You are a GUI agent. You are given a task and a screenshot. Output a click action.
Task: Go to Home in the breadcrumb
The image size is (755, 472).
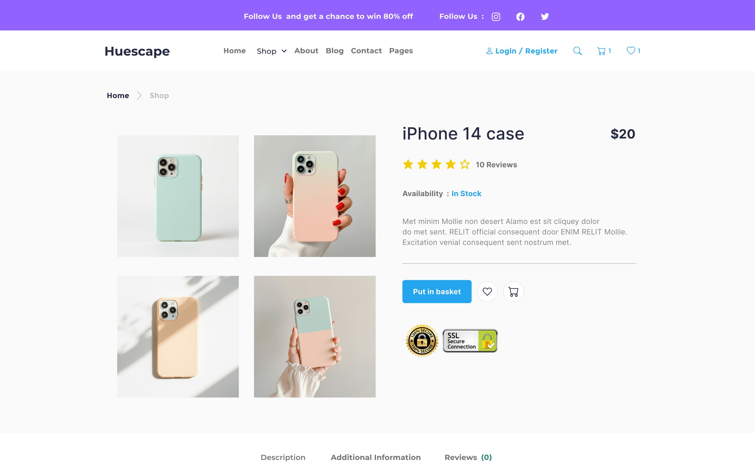pos(118,96)
